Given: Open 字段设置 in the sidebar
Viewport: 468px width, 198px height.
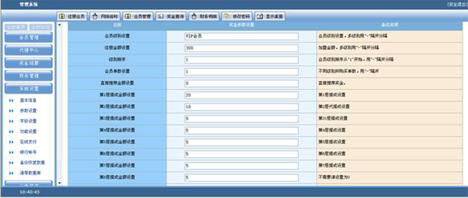Looking at the screenshot, I should 28,121.
